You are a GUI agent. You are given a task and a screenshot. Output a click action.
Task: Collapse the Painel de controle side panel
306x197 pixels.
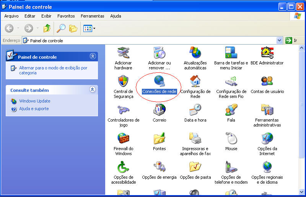pos(93,56)
